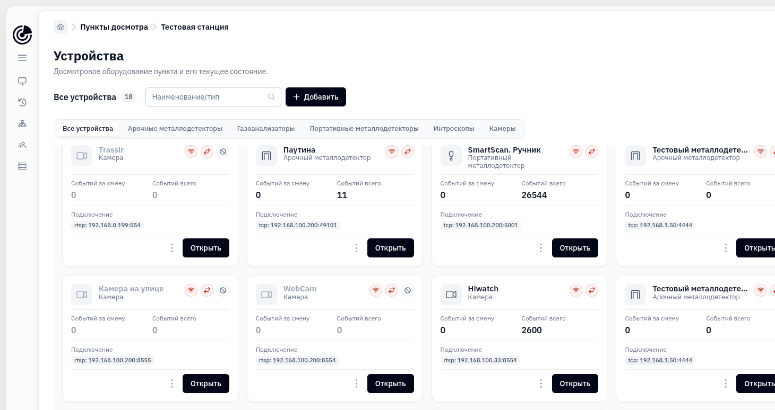This screenshot has width=775, height=410.
Task: Open the Trassir device card
Action: pyautogui.click(x=206, y=248)
